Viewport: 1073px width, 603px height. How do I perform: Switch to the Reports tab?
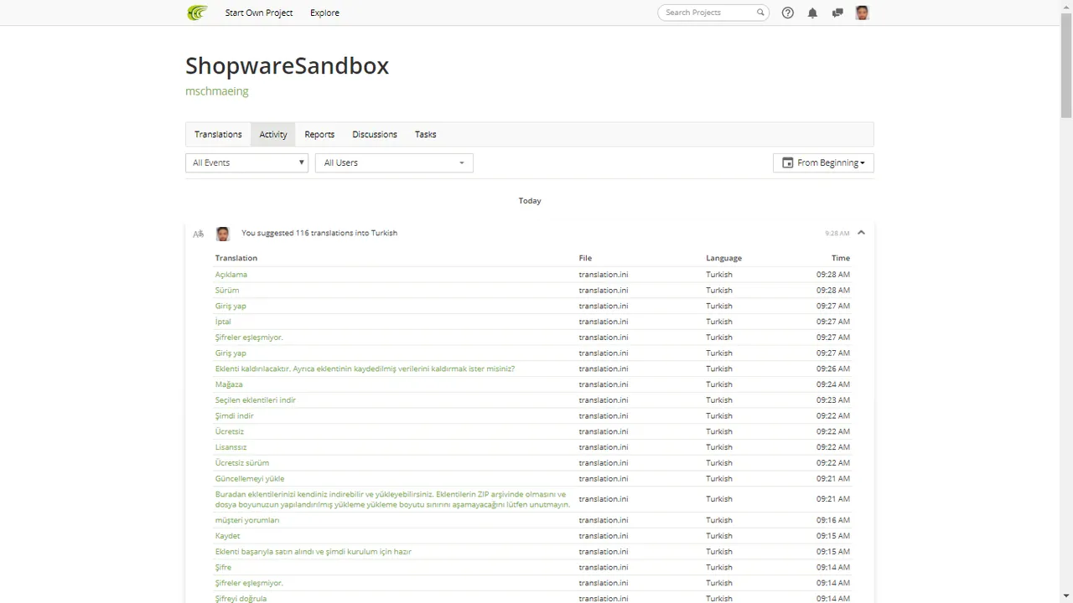click(319, 134)
